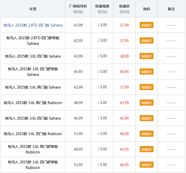The height and width of the screenshot is (173, 186).
Task: Click 询底价 for 3.0L 四门舒享版 Sahara
Action: (x=147, y=72)
